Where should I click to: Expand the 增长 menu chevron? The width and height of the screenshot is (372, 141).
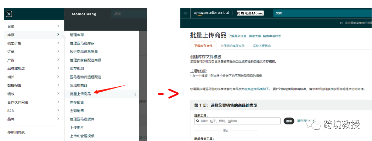pos(58,77)
